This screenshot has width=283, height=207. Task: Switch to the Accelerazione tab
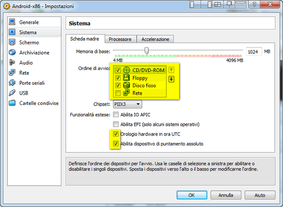click(x=155, y=39)
